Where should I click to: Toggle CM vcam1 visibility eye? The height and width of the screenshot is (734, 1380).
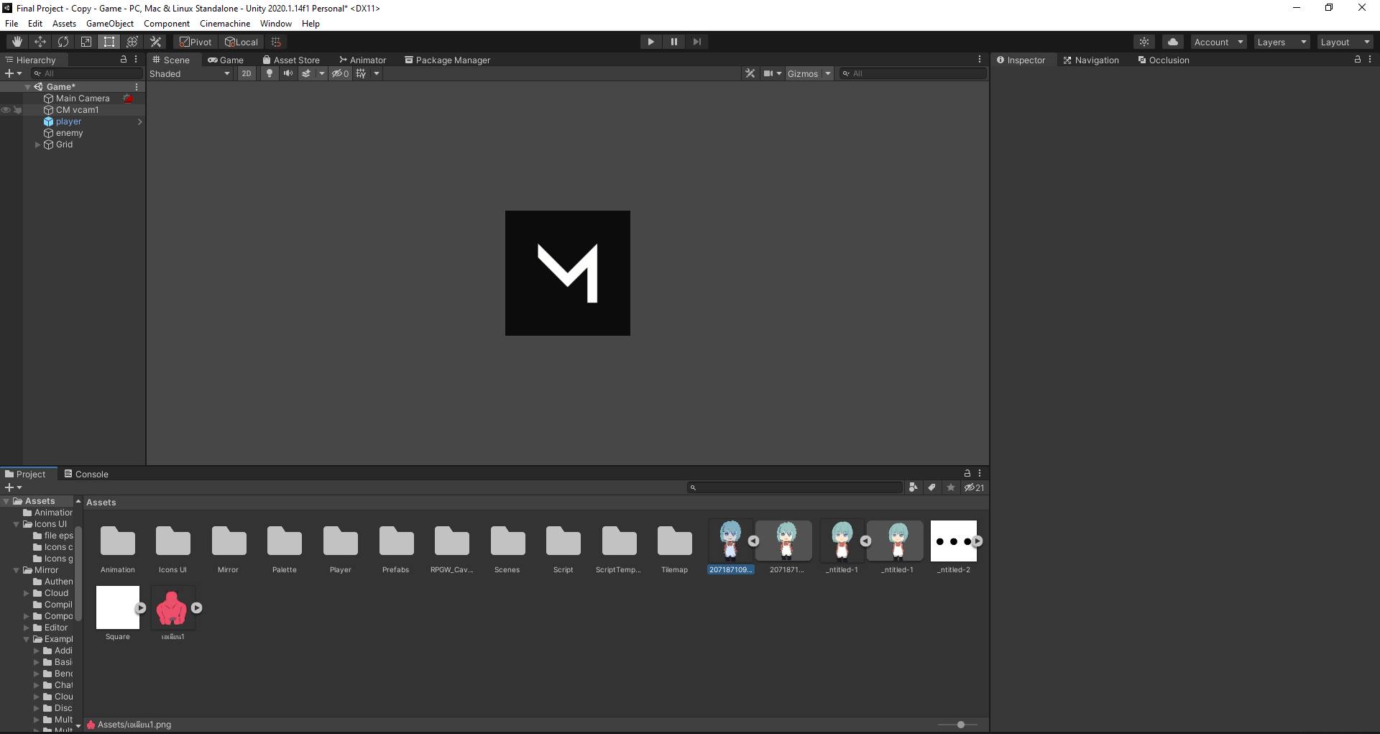point(6,110)
